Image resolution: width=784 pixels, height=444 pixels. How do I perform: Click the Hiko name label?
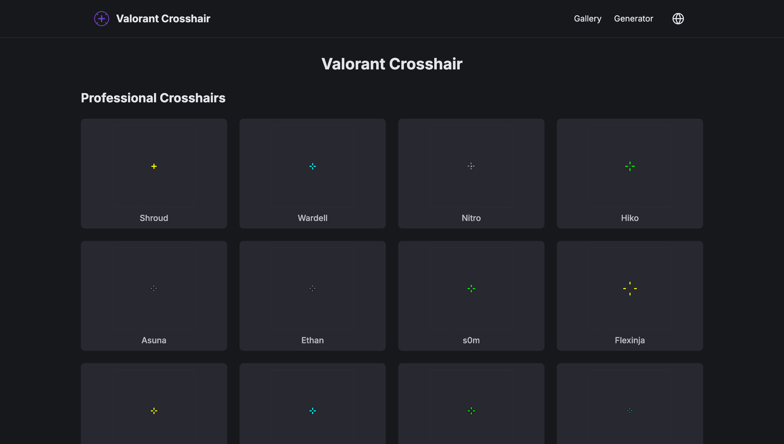coord(630,218)
